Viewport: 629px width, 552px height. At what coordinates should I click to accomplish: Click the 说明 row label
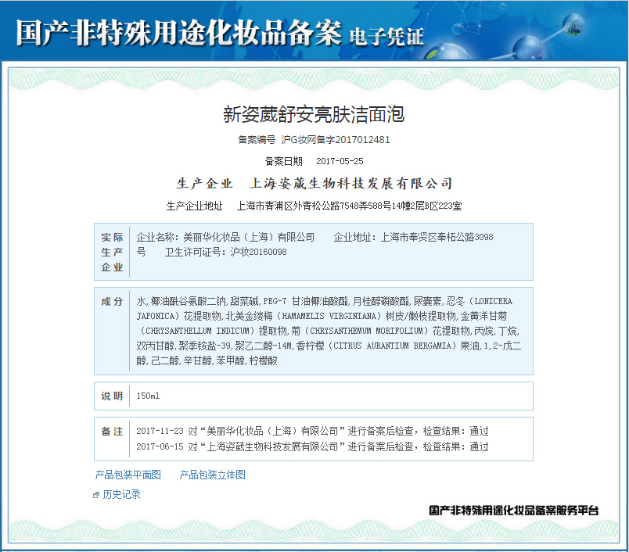point(112,396)
